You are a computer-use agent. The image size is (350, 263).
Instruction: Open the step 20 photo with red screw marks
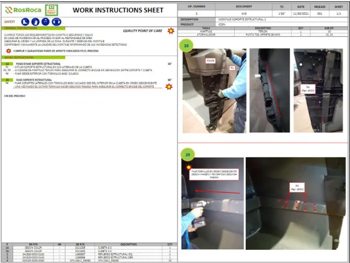pyautogui.click(x=296, y=203)
